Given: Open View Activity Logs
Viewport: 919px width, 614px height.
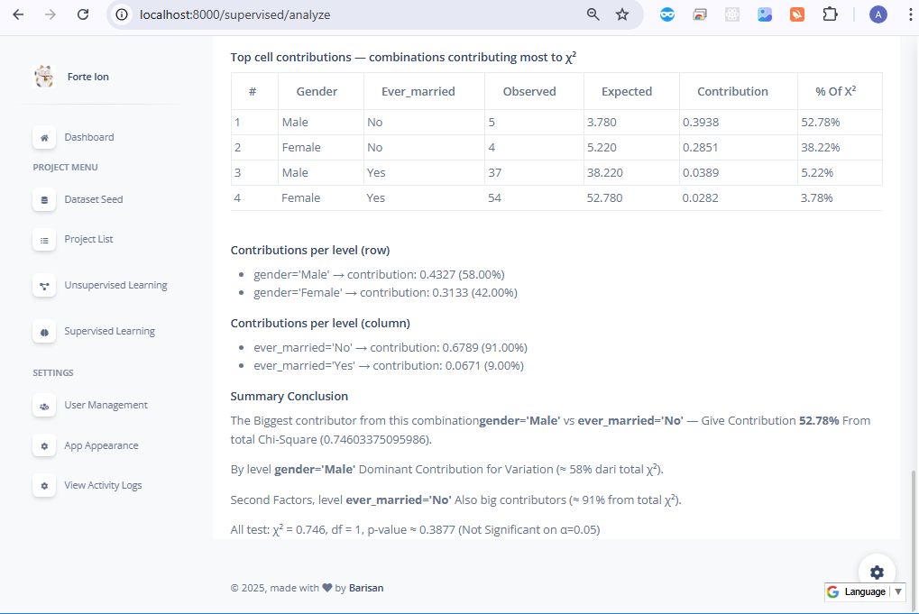Looking at the screenshot, I should [103, 485].
